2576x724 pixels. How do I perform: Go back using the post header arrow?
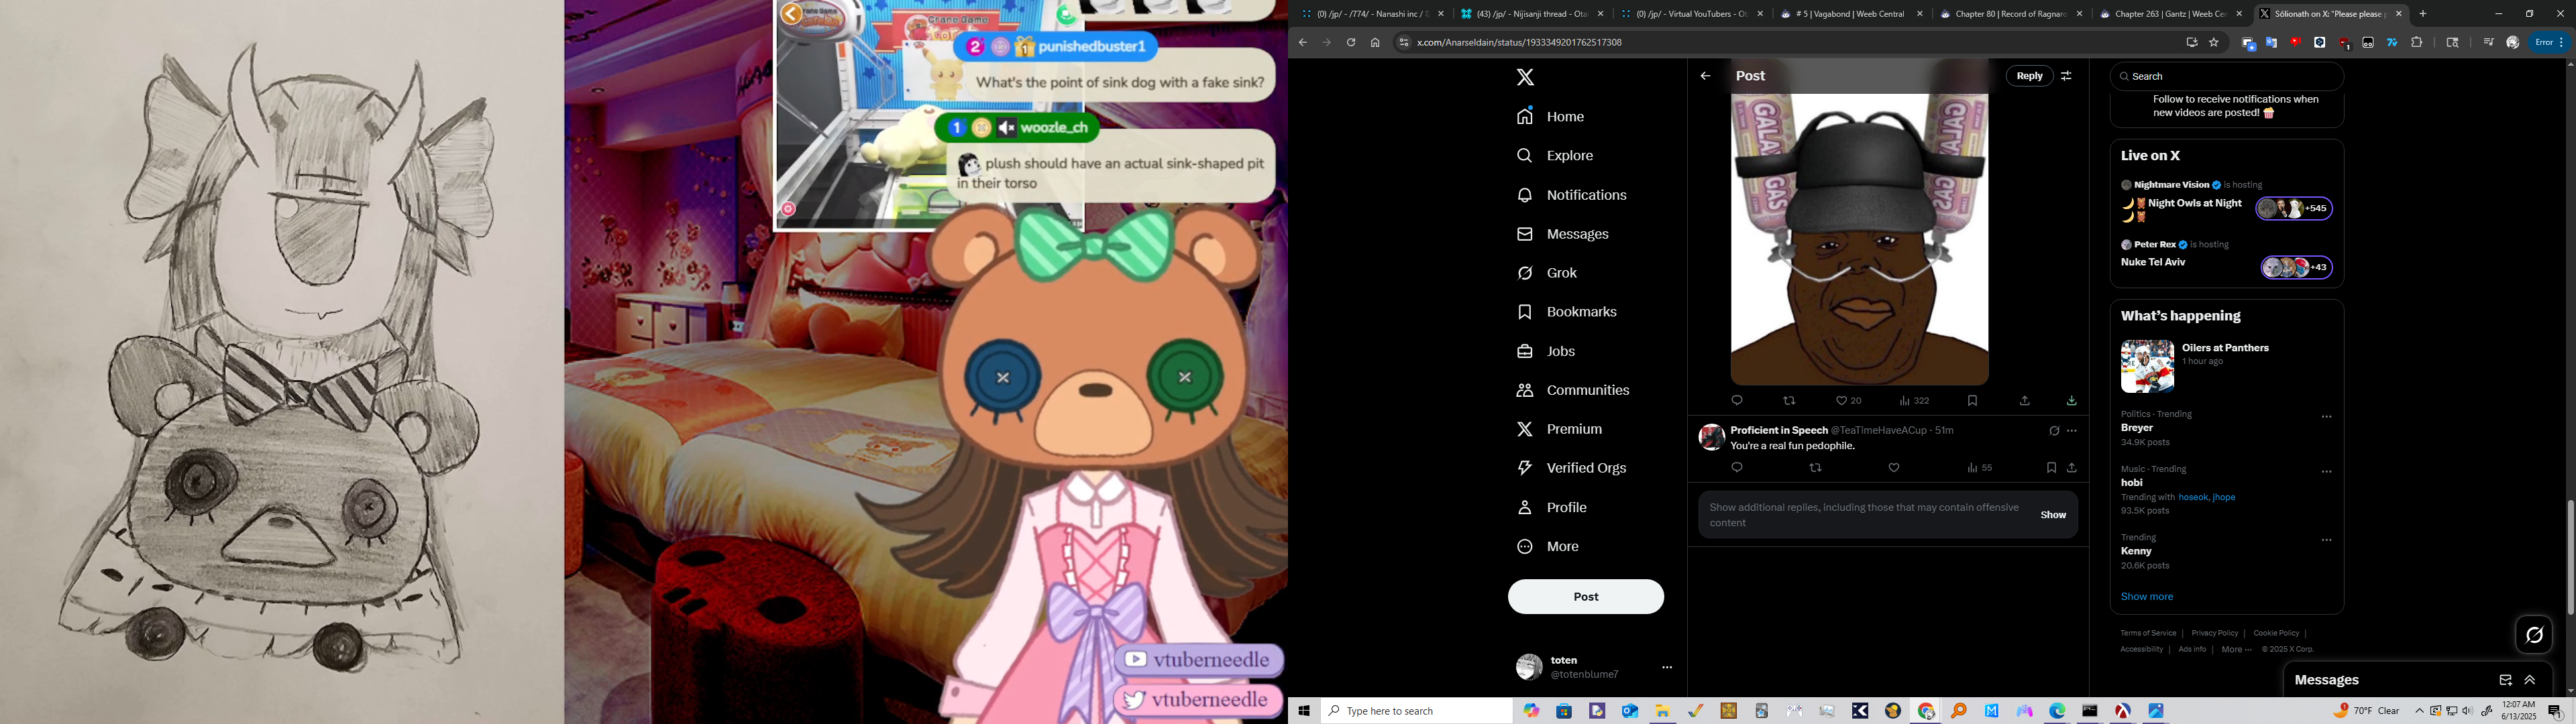point(1705,76)
